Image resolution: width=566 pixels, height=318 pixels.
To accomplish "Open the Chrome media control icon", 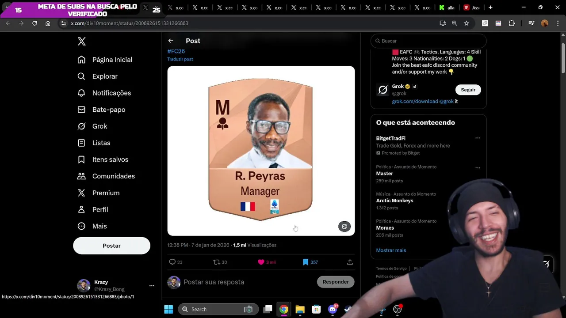I will pos(532,23).
